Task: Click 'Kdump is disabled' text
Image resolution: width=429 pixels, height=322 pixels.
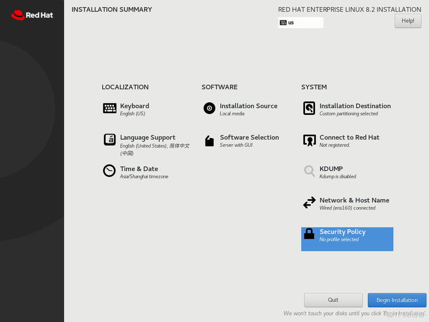Action: [338, 177]
